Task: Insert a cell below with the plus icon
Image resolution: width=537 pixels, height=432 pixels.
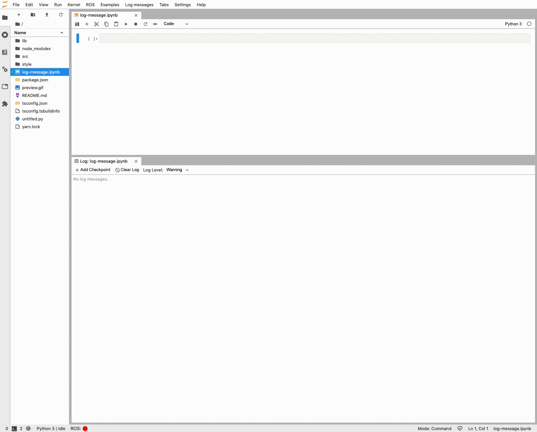Action: click(87, 24)
